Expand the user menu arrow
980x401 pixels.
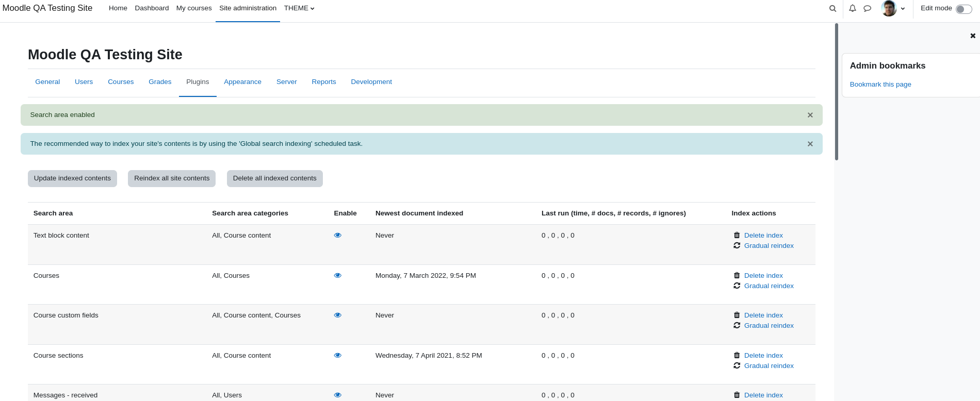[903, 9]
